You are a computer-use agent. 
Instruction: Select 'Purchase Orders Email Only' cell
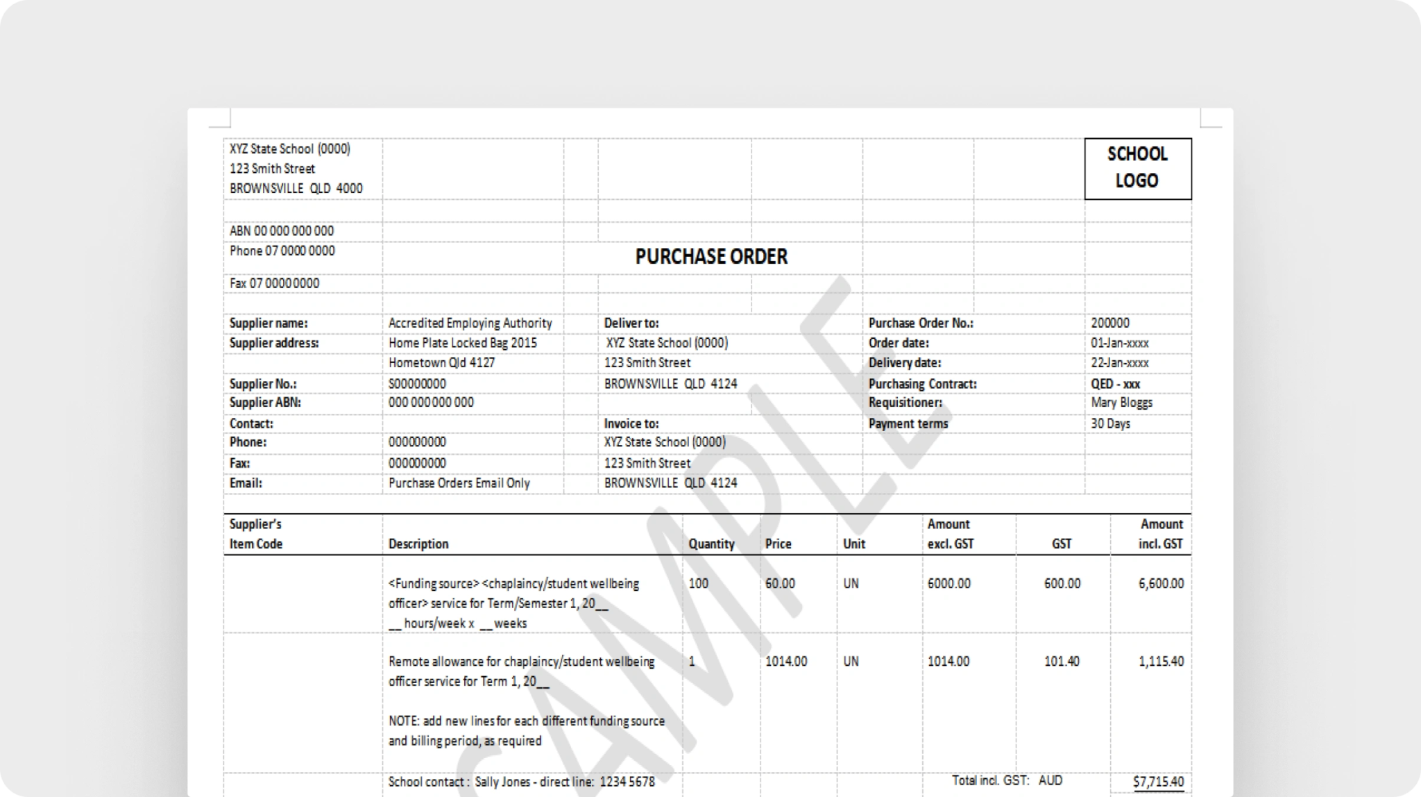[459, 483]
